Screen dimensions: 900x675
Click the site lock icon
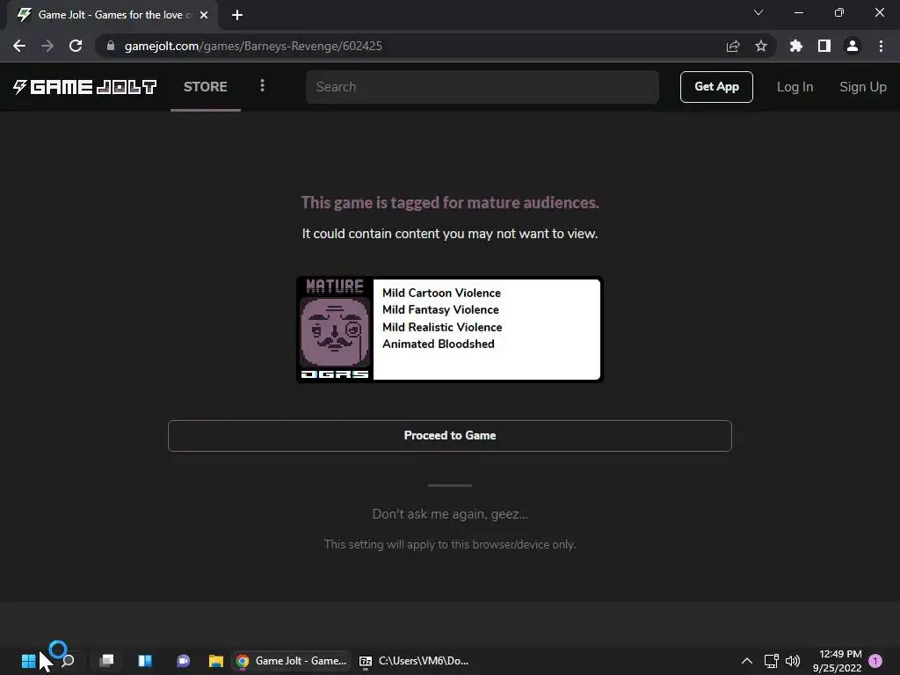[111, 46]
